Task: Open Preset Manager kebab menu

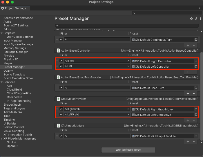Action: [x=200, y=19]
